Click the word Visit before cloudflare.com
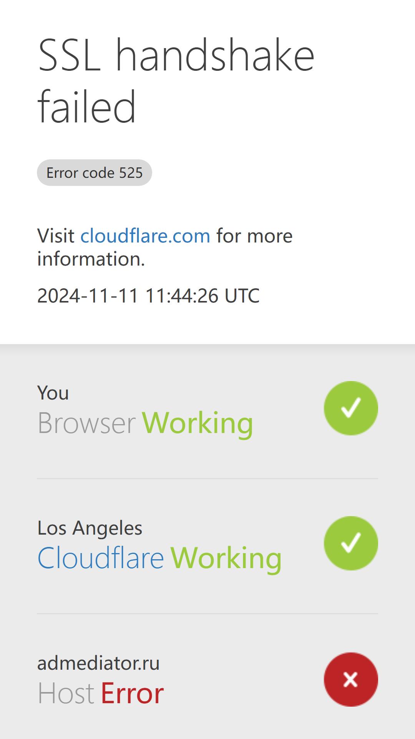This screenshot has height=739, width=415. pos(56,236)
